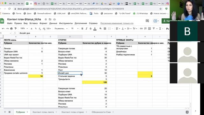Format as percent

(36, 28)
